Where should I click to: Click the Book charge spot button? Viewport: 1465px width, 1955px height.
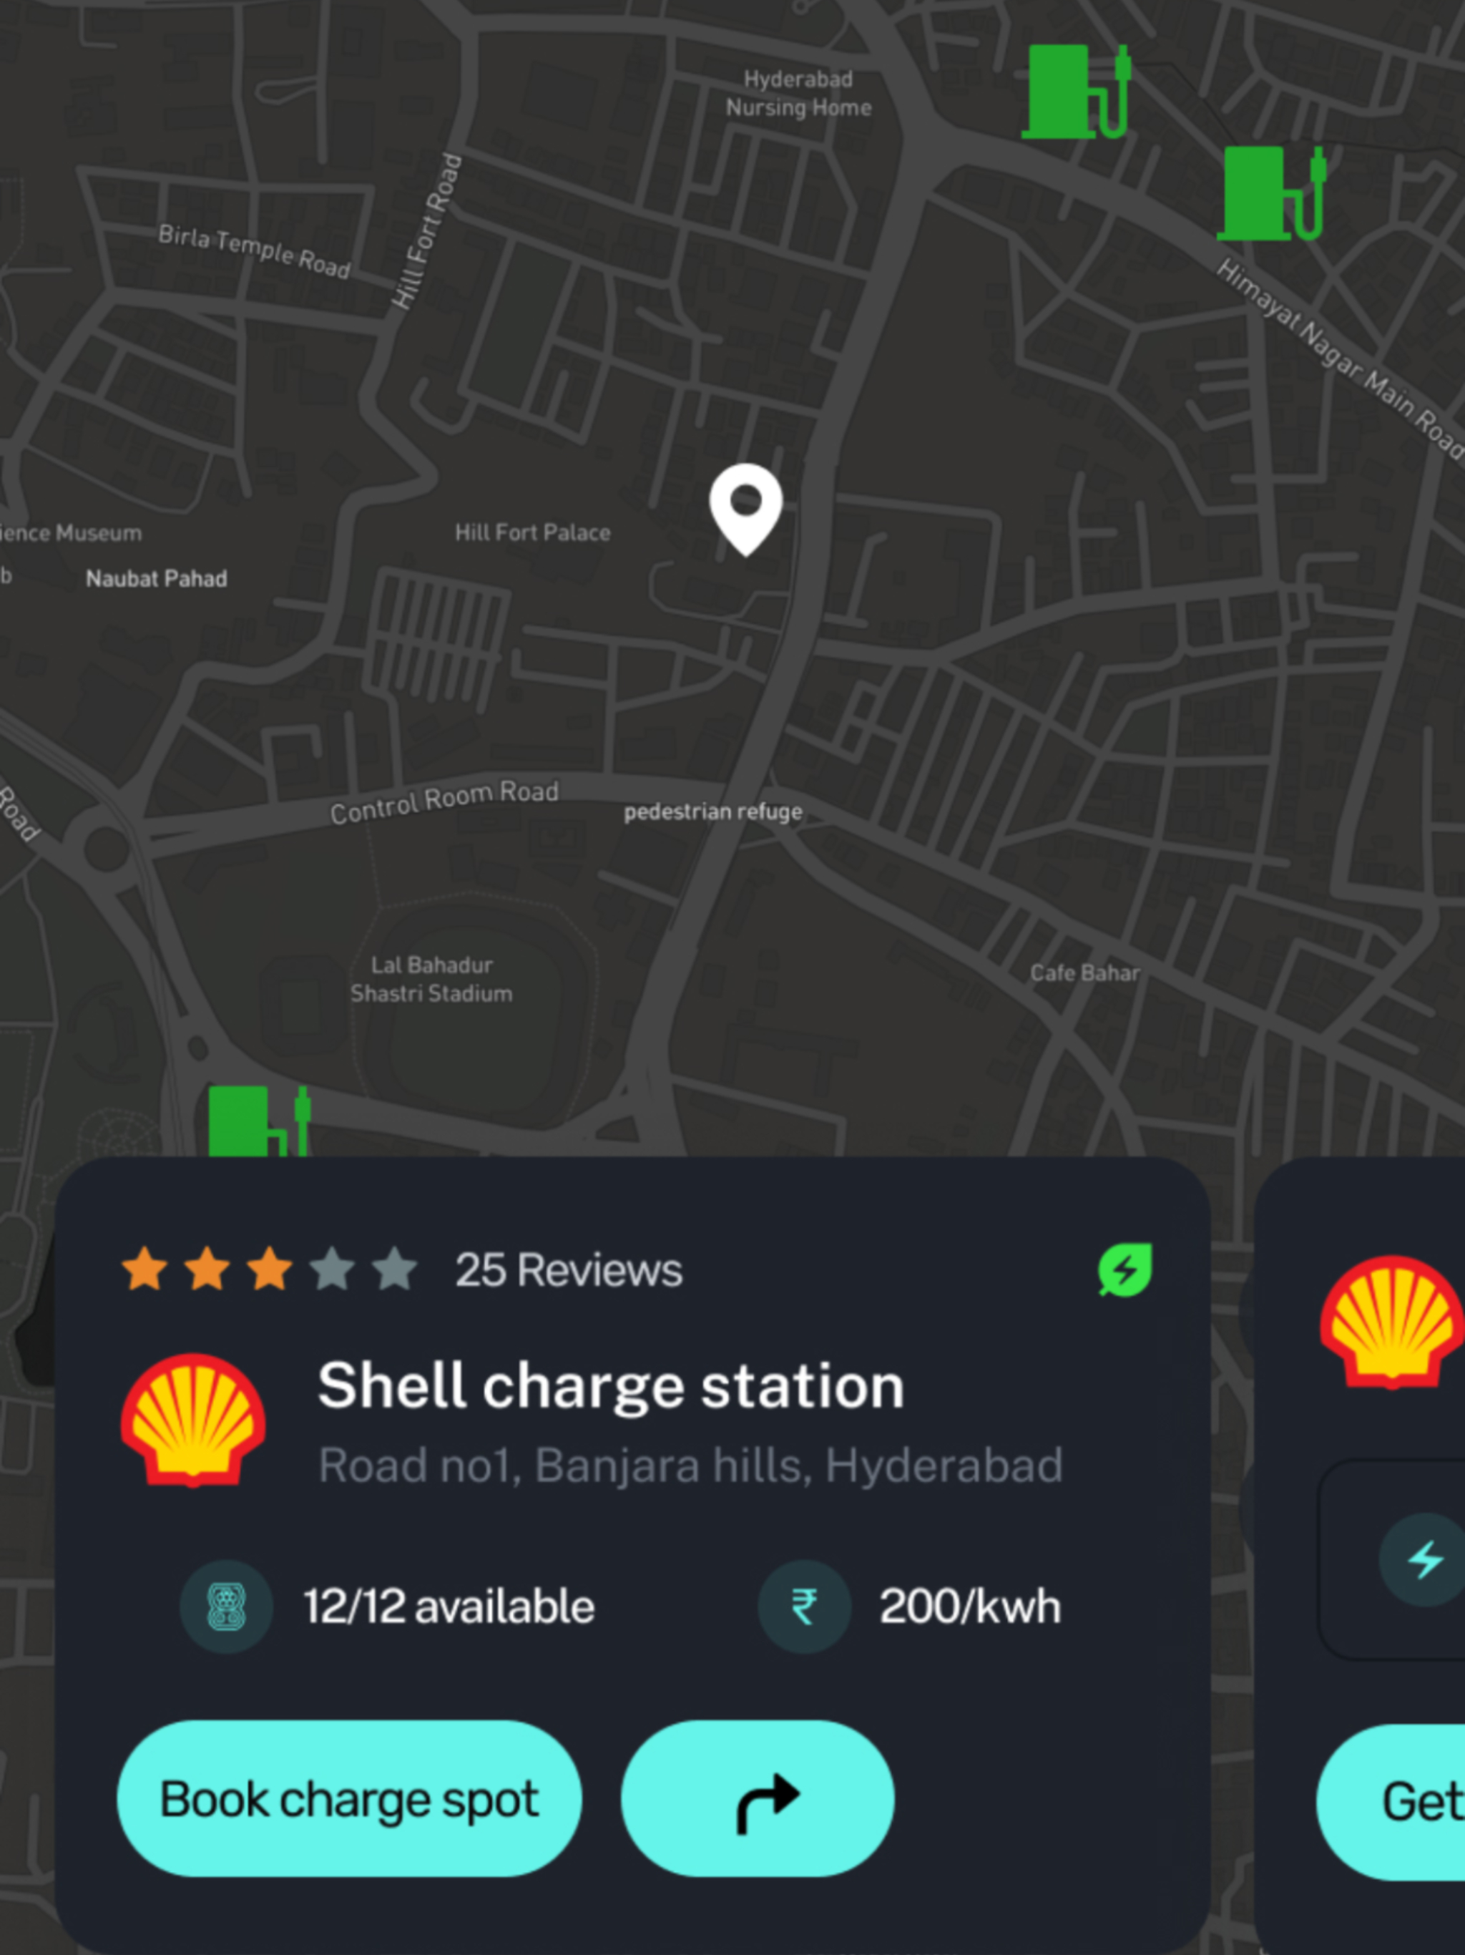coord(349,1798)
